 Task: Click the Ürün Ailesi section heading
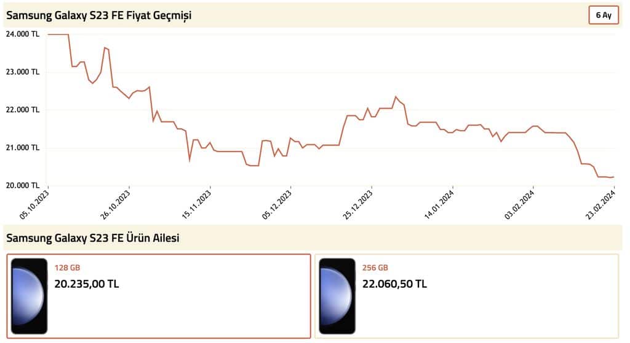(x=93, y=238)
